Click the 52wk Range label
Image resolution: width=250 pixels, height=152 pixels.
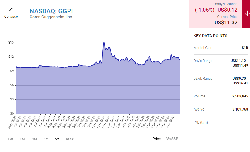pos(203,79)
